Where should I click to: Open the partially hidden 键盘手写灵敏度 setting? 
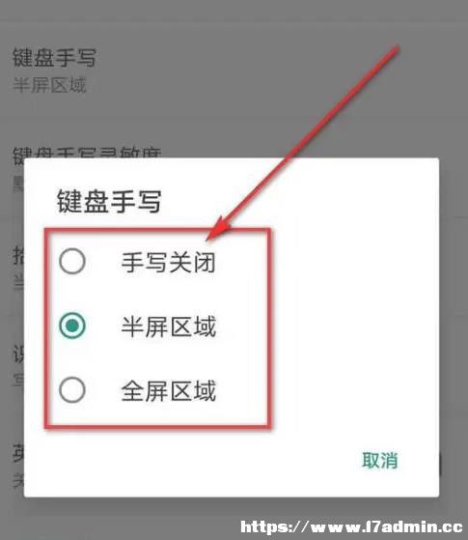[87, 153]
